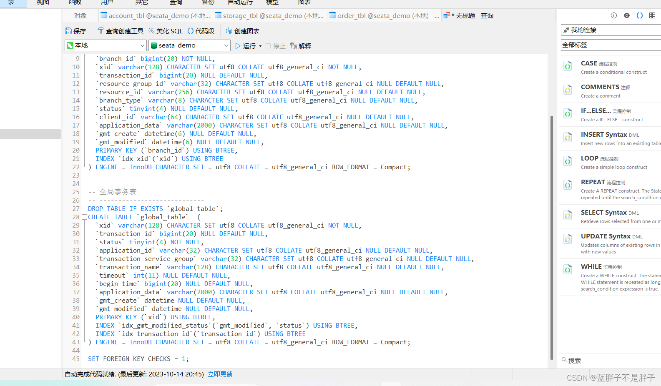Click 美化 SQL beautify button
This screenshot has width=661, height=386.
(166, 31)
